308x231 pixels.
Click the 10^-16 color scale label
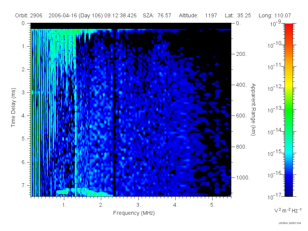275,174
